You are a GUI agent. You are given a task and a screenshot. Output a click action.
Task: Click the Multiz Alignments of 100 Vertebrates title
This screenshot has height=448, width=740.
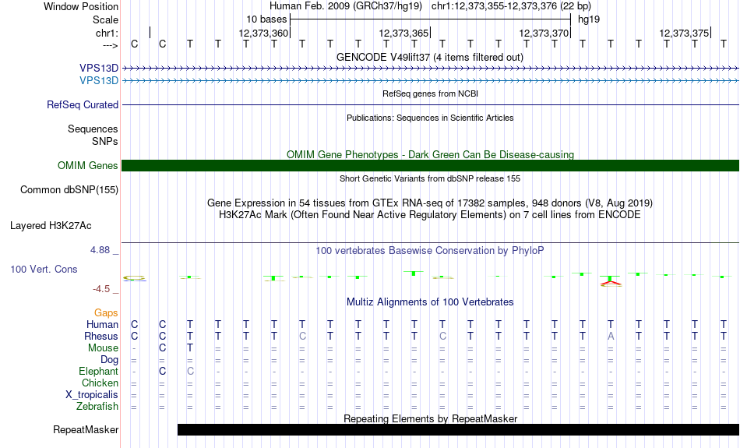coord(430,302)
